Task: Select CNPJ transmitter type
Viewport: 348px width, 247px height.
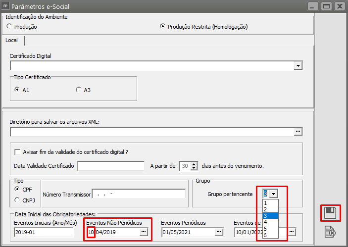Action: pos(17,200)
